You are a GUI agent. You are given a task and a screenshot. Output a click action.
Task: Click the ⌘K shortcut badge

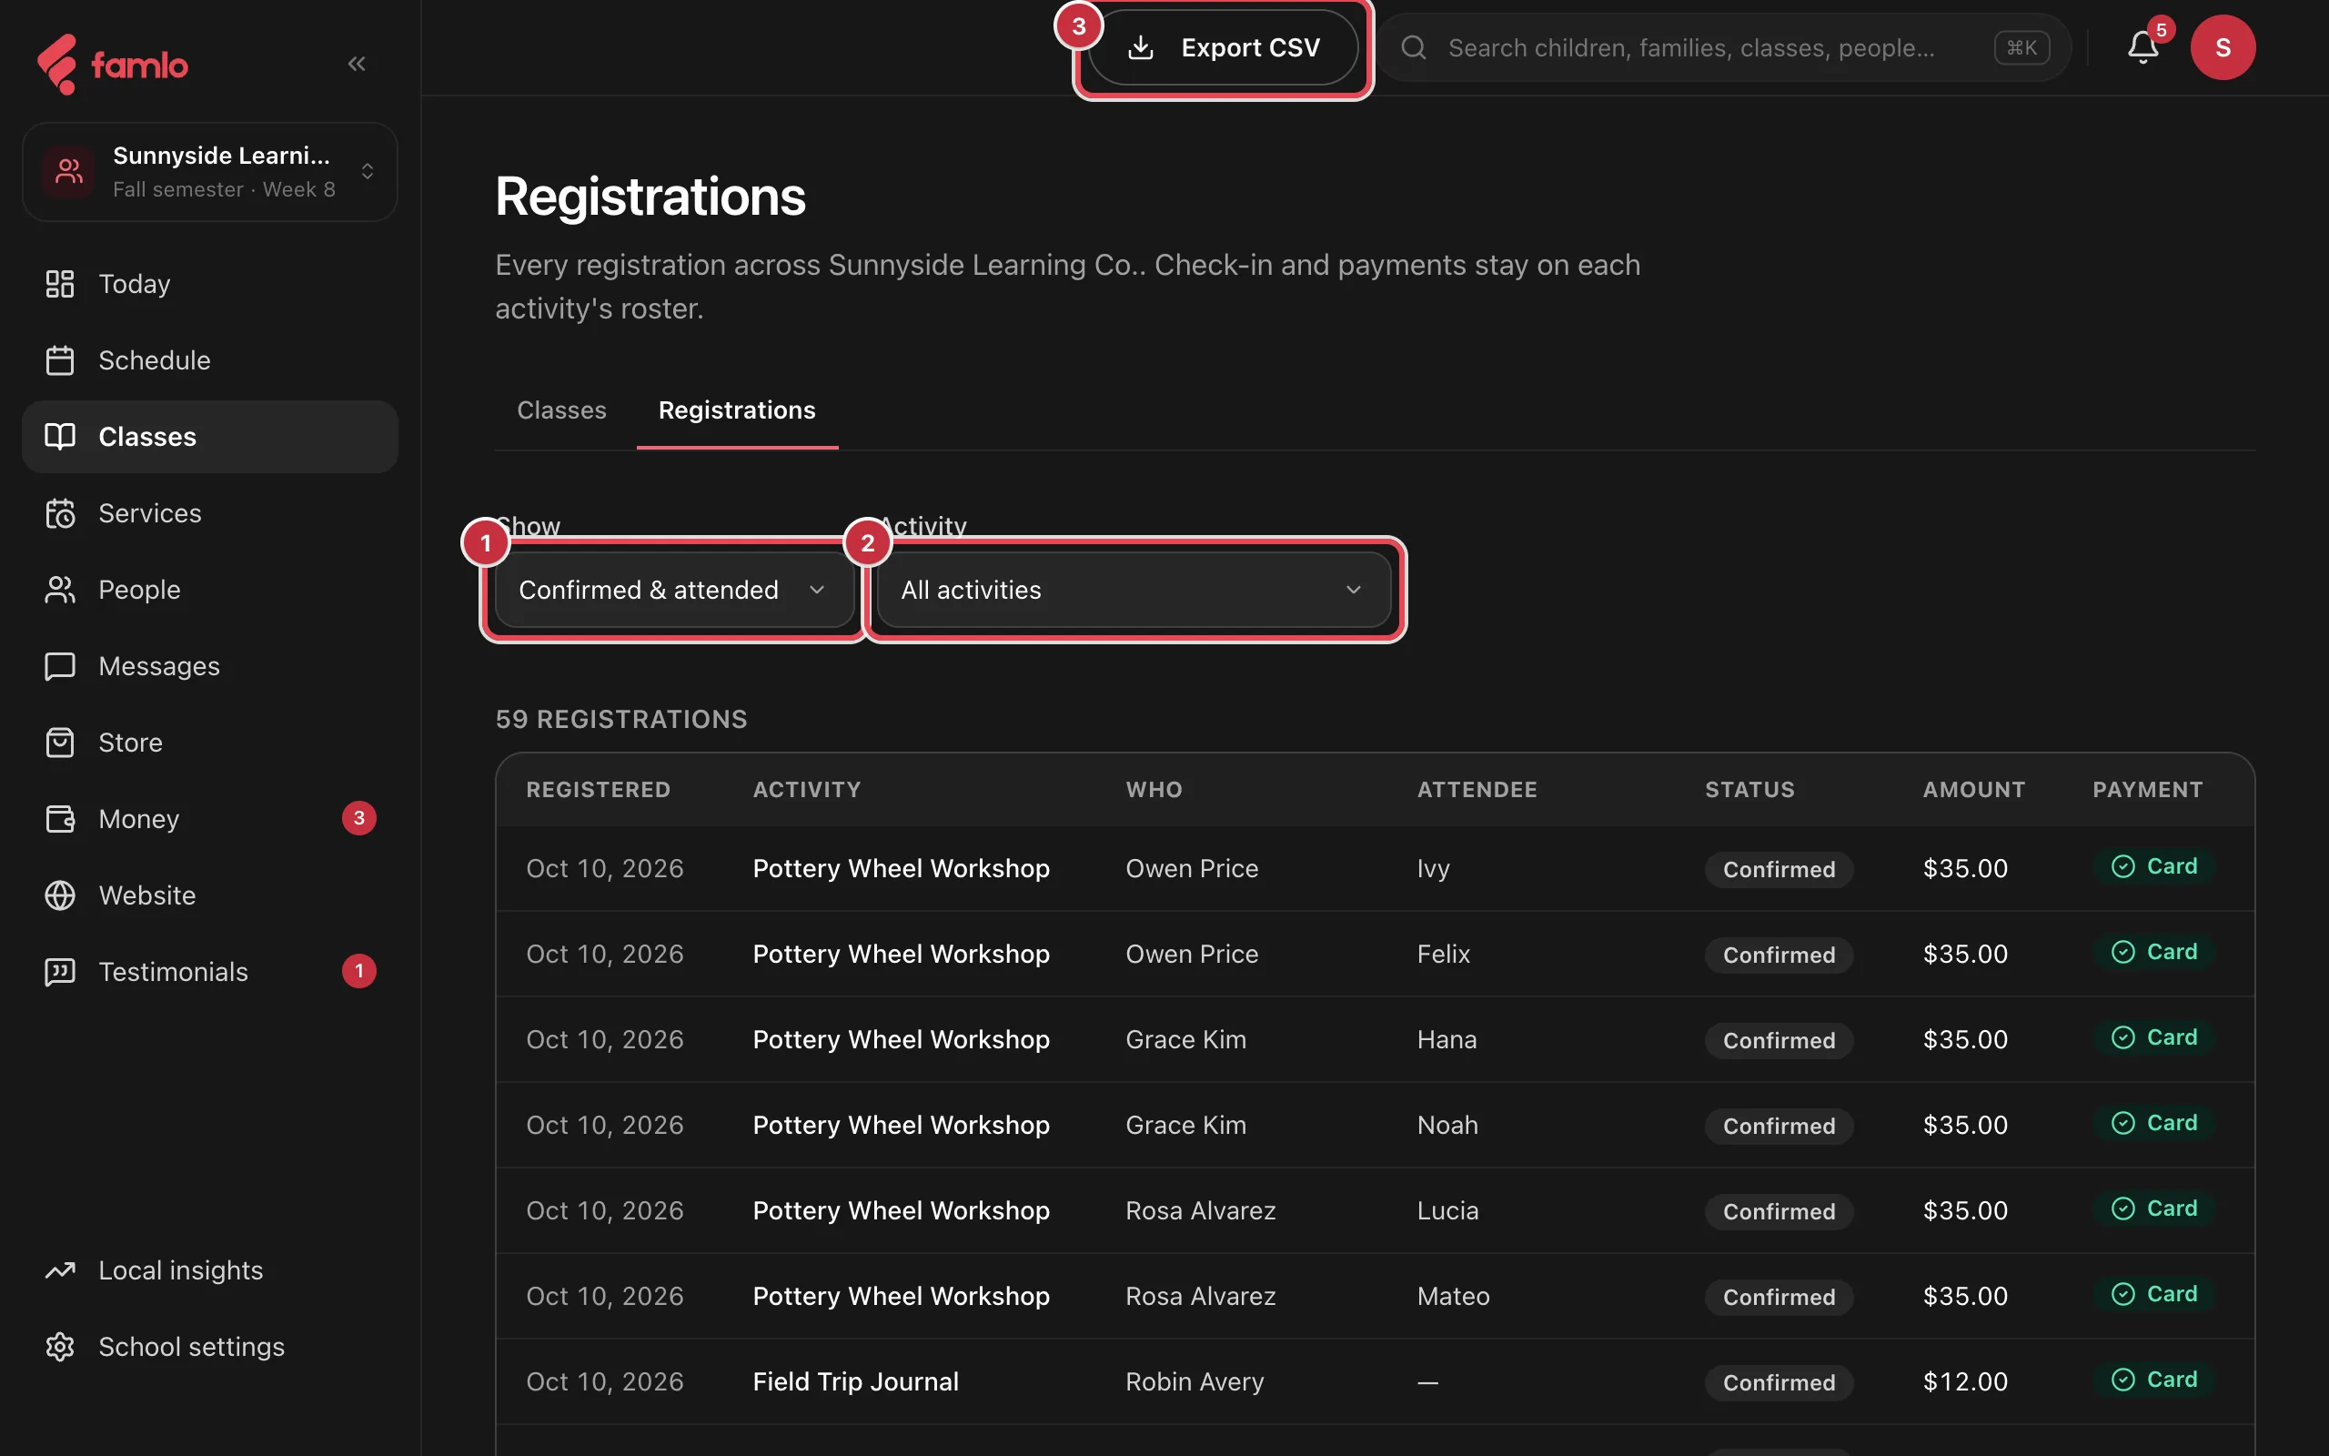(2021, 47)
